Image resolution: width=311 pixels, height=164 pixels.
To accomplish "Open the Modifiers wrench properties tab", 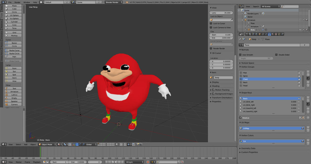I will point(266,34).
